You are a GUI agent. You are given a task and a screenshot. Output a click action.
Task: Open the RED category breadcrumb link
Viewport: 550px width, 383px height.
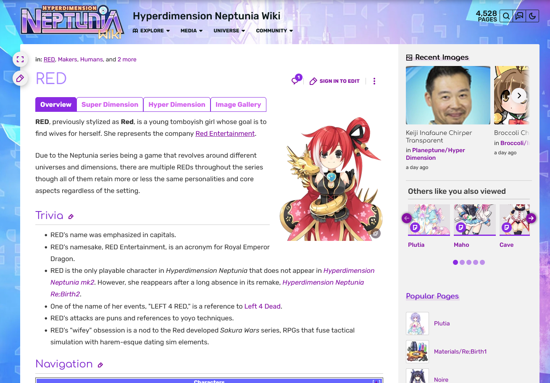tap(49, 59)
